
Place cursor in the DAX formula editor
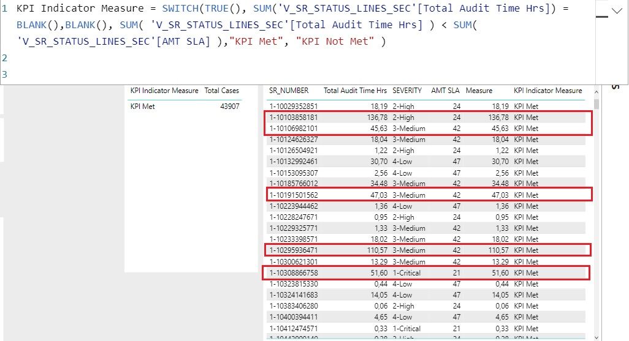[x=297, y=42]
